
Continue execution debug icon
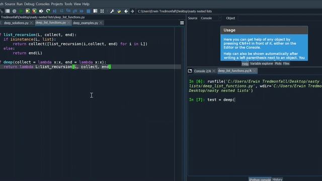pyautogui.click(x=82, y=11)
